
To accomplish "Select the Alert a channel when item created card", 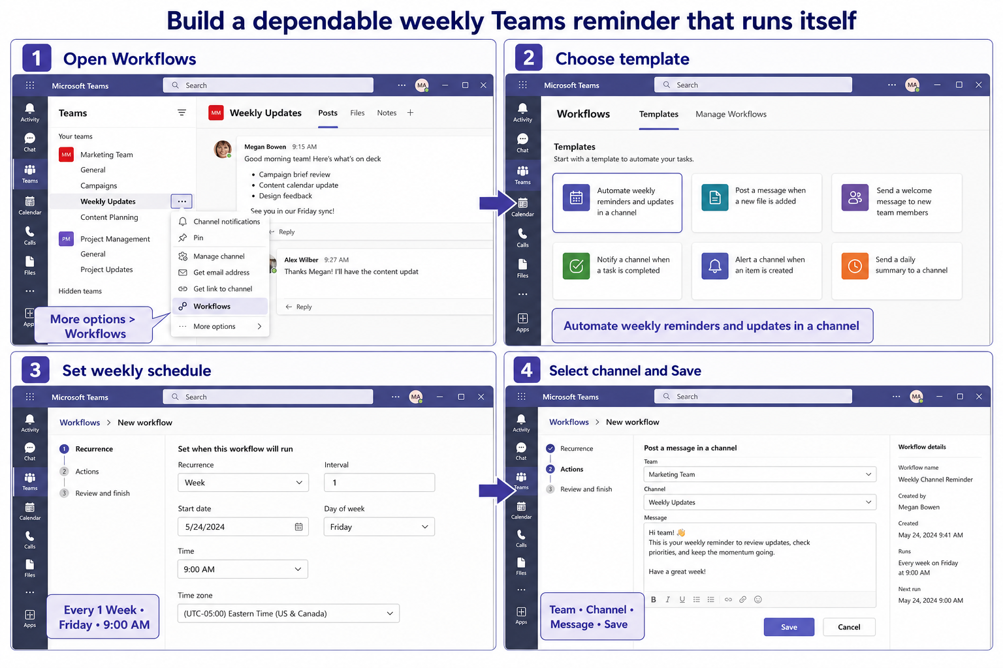I will pyautogui.click(x=756, y=271).
